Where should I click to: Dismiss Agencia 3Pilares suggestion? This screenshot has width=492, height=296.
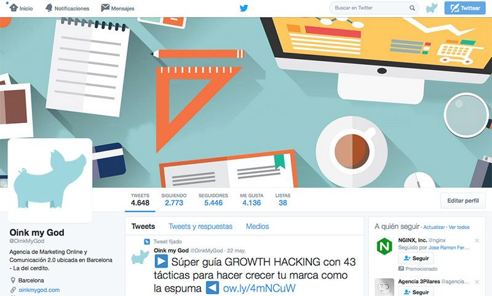tap(477, 282)
